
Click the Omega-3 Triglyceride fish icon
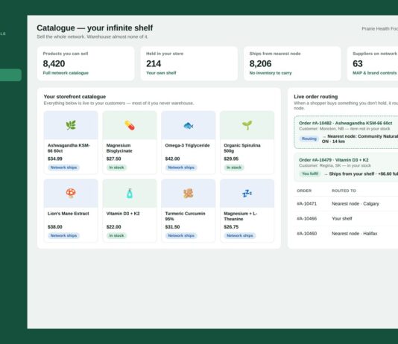pyautogui.click(x=189, y=125)
